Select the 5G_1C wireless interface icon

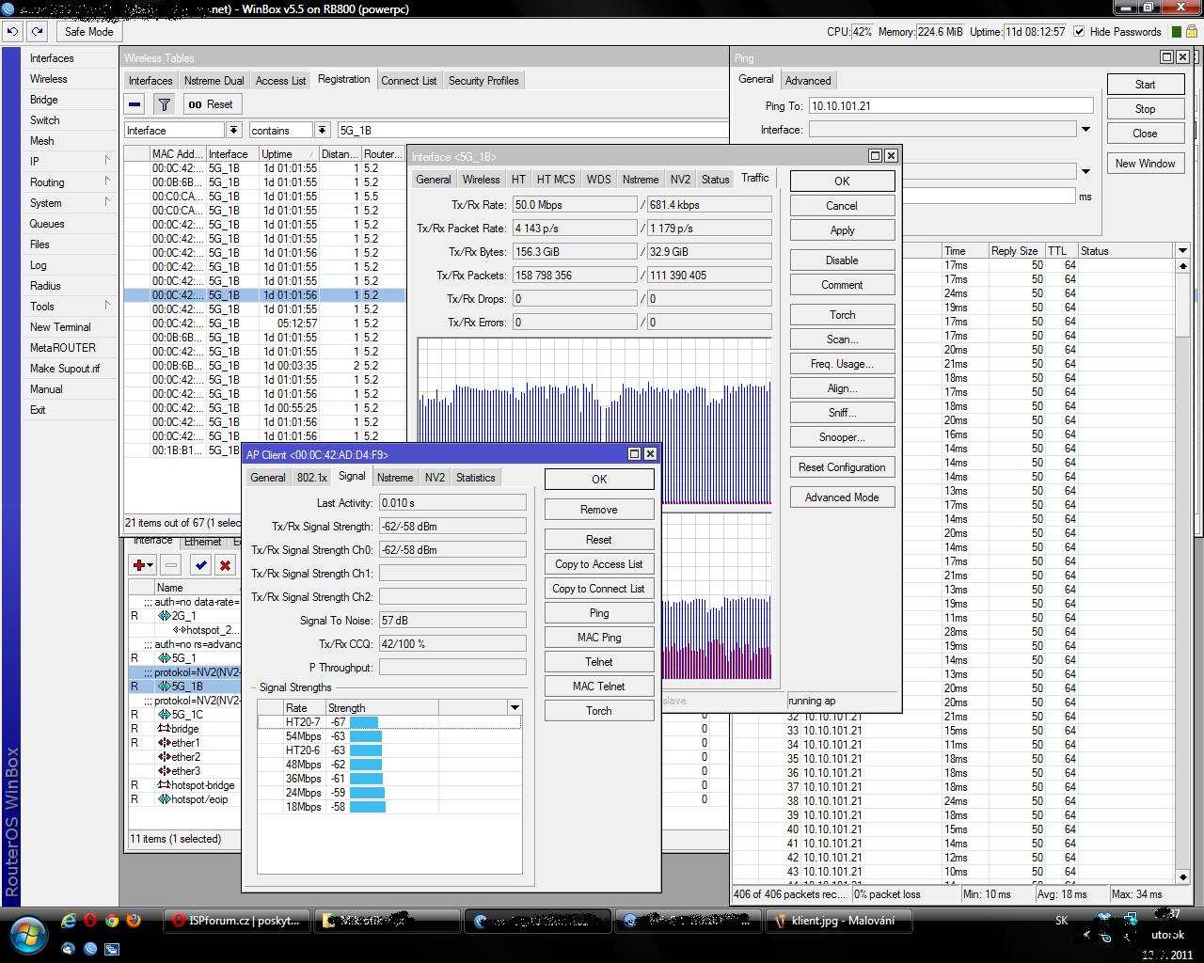click(164, 715)
